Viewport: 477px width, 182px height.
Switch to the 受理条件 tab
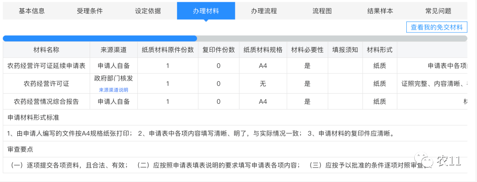[90, 11]
